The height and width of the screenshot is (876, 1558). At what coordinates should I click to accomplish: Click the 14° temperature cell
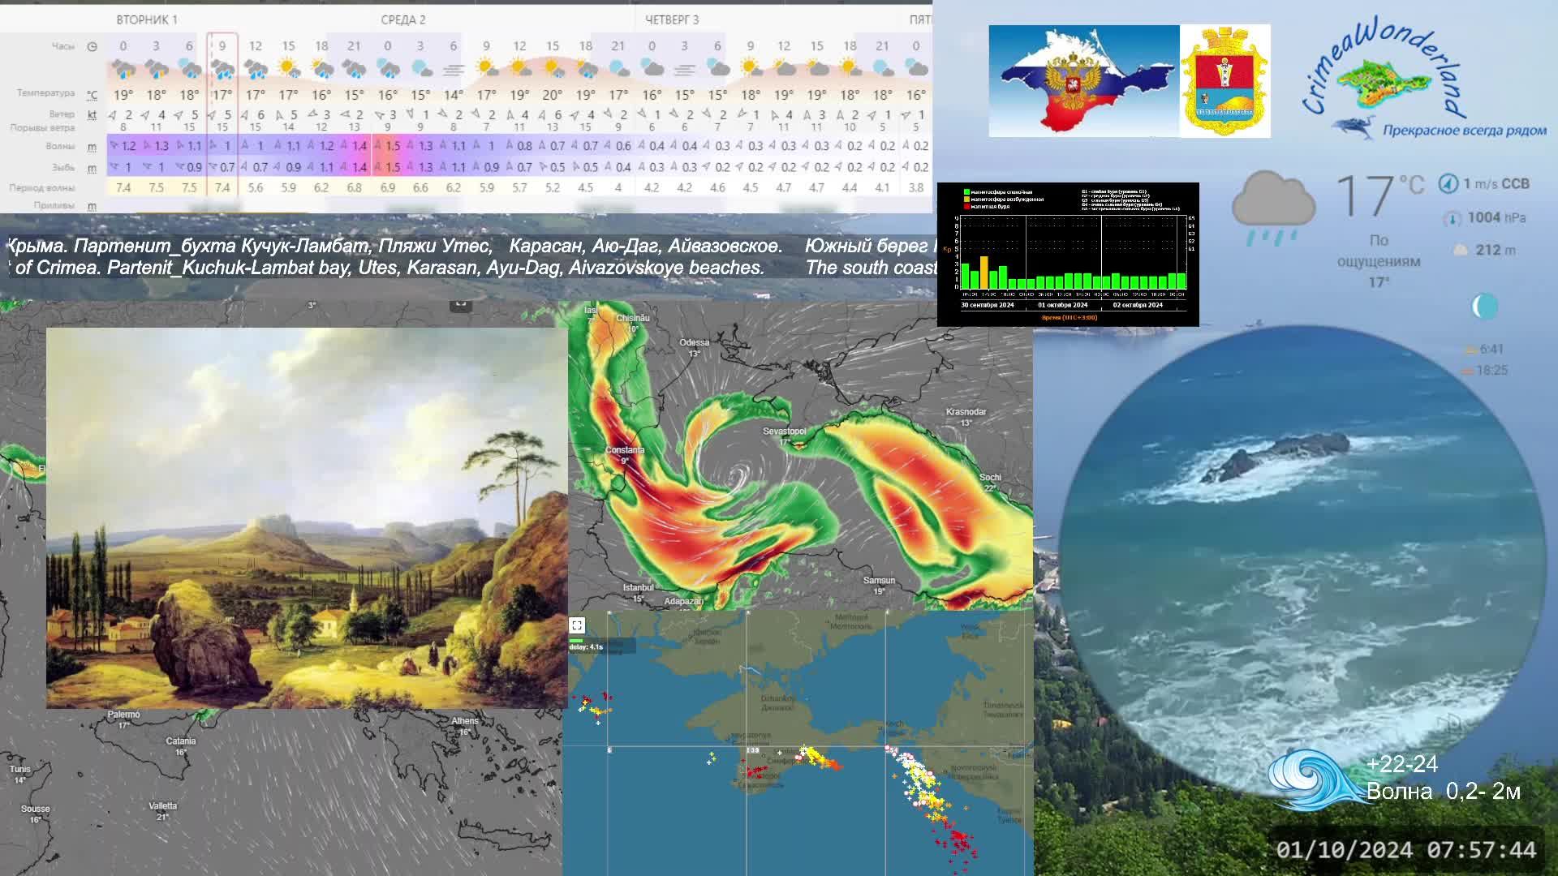coord(453,95)
